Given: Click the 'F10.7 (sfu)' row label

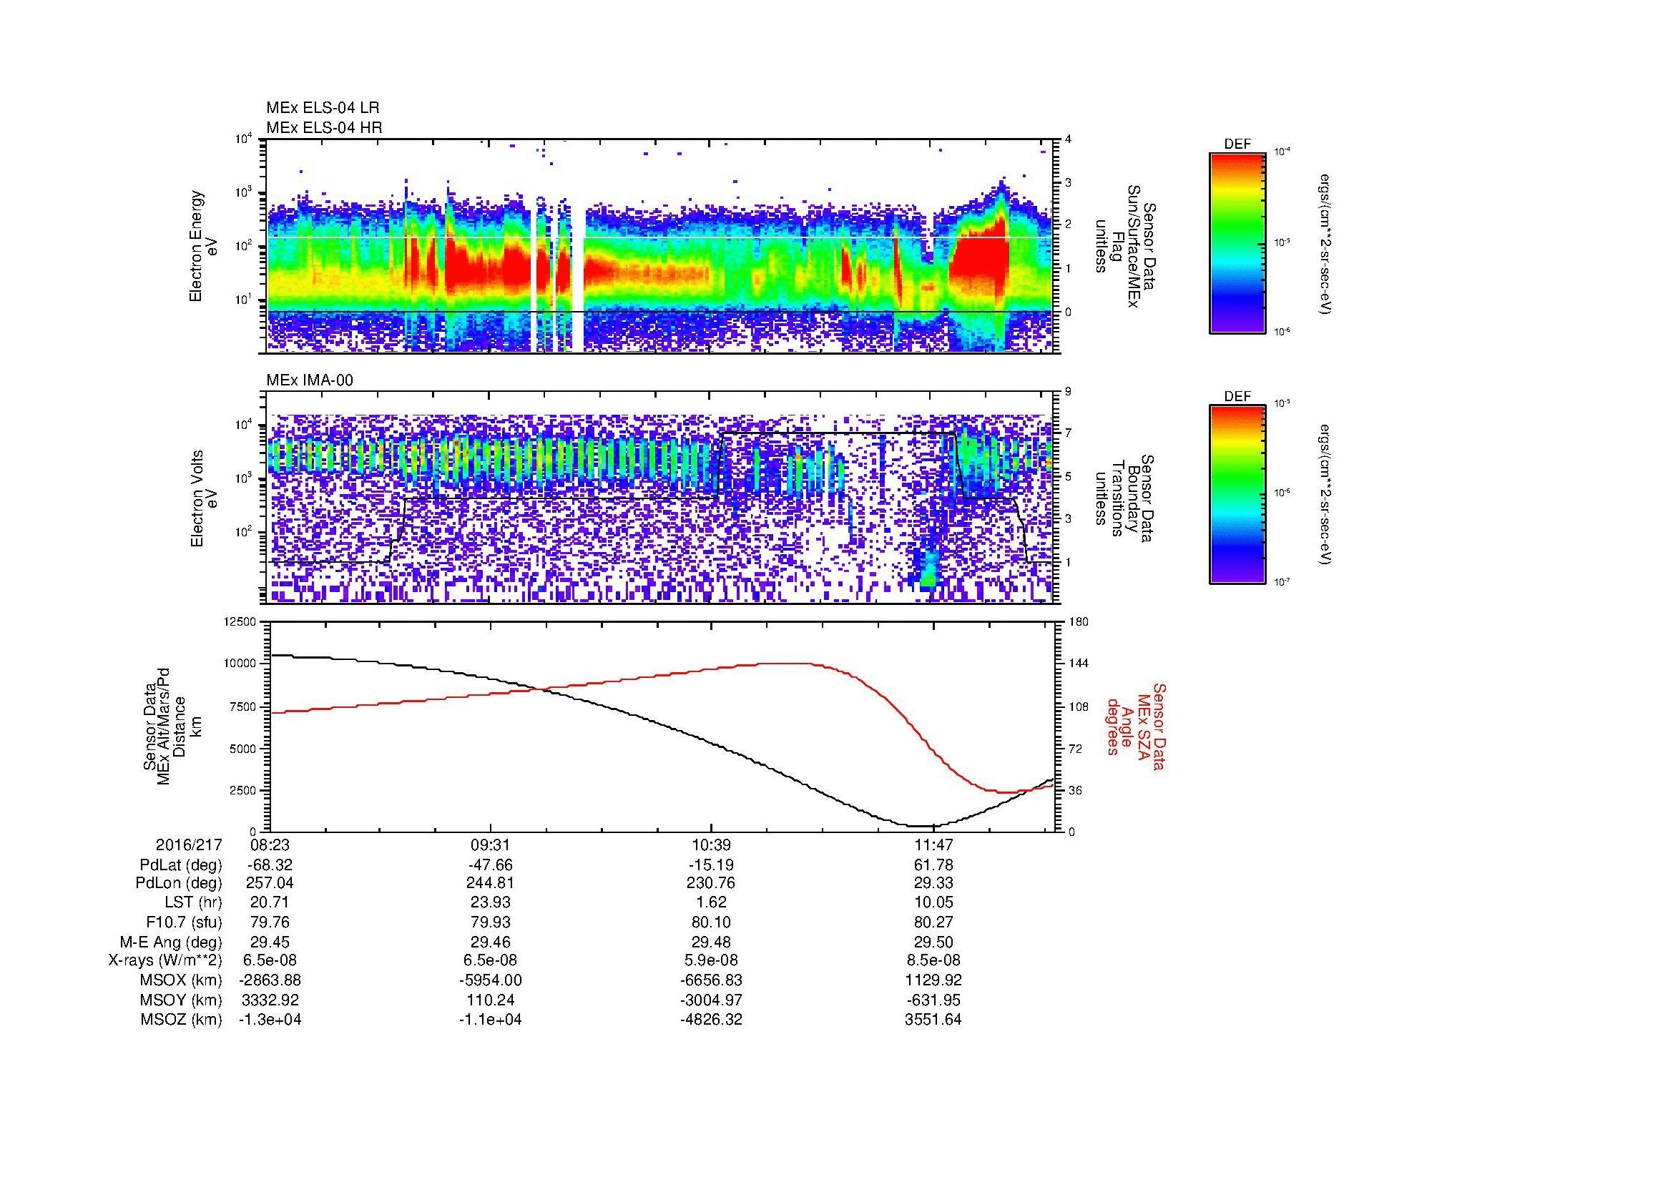Looking at the screenshot, I should [x=184, y=922].
